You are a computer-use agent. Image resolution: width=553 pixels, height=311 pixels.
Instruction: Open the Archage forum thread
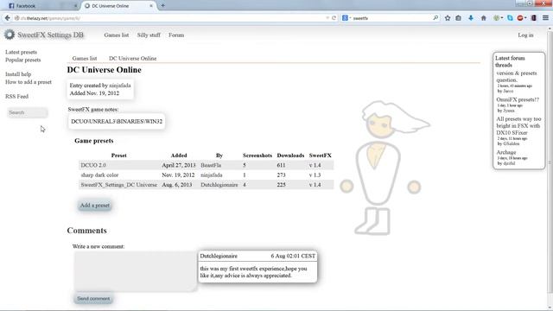506,152
